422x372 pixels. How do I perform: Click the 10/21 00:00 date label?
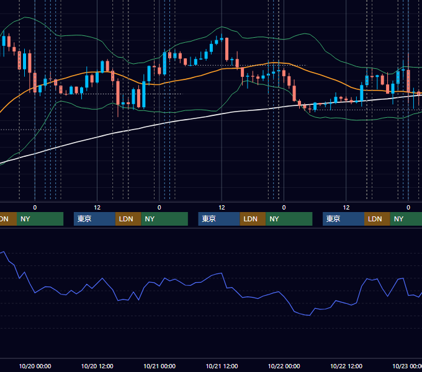tap(159, 366)
